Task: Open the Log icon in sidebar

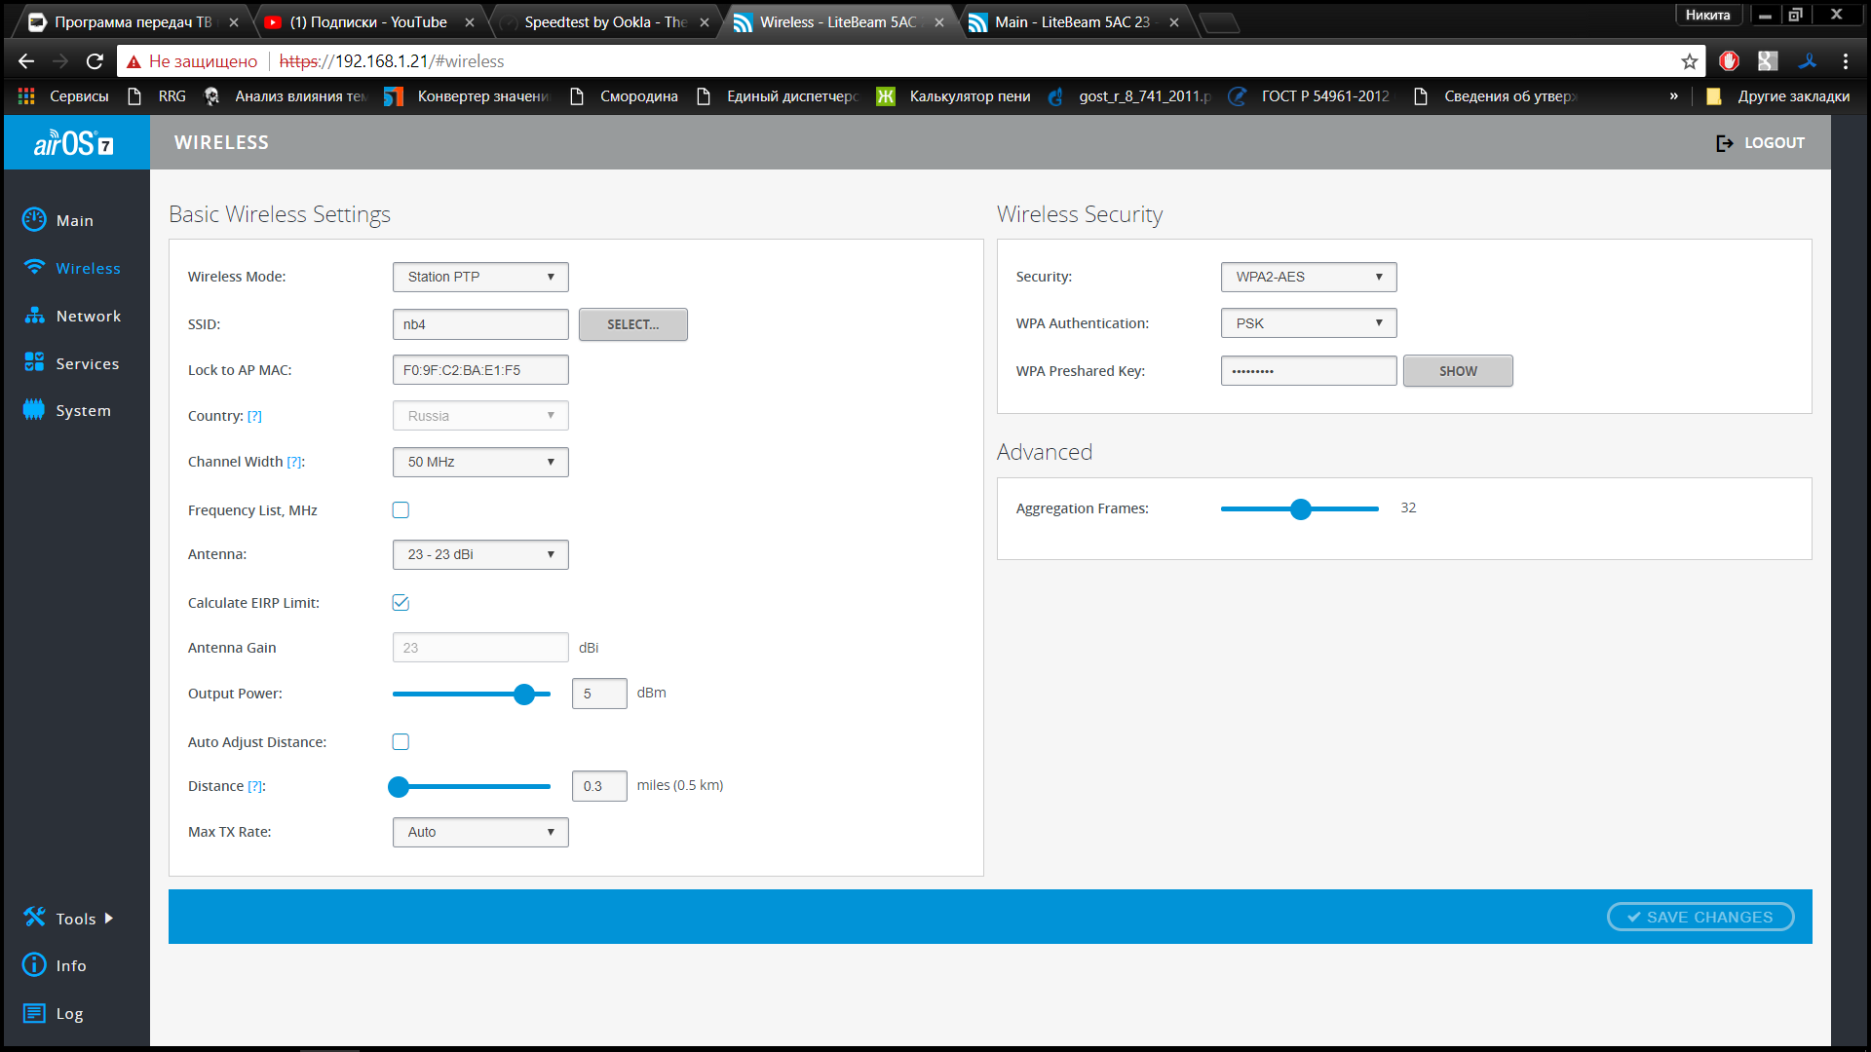Action: 34,1013
